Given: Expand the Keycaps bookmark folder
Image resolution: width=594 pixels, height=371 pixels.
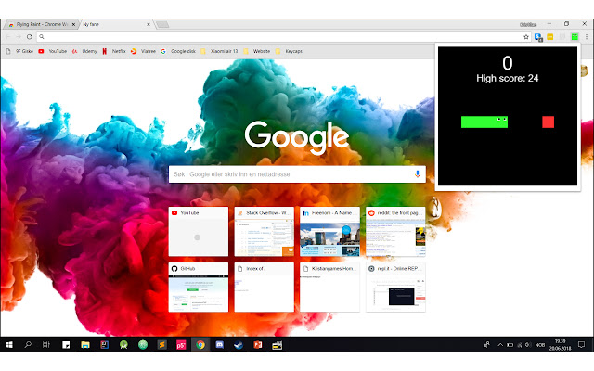Looking at the screenshot, I should click(x=289, y=51).
